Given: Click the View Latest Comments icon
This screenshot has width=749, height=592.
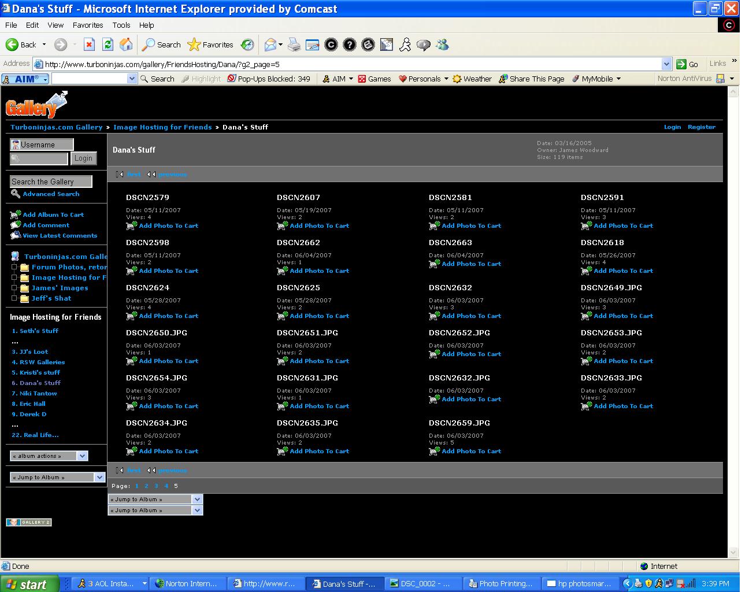Looking at the screenshot, I should pyautogui.click(x=15, y=235).
